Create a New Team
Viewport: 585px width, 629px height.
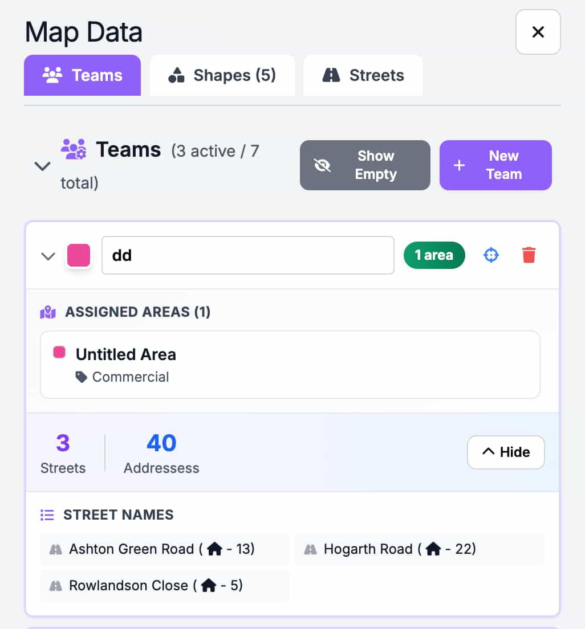pos(495,165)
